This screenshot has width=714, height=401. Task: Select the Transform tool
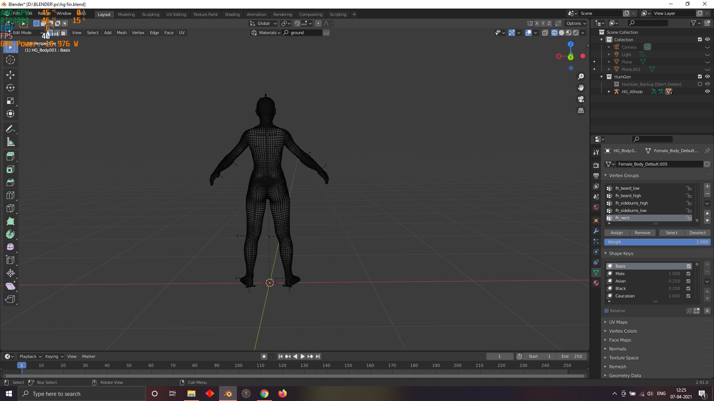[x=10, y=114]
